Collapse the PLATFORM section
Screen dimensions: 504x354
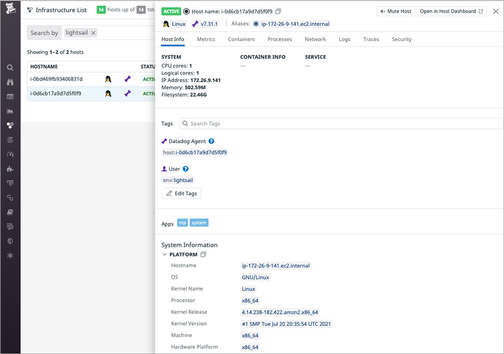[165, 255]
